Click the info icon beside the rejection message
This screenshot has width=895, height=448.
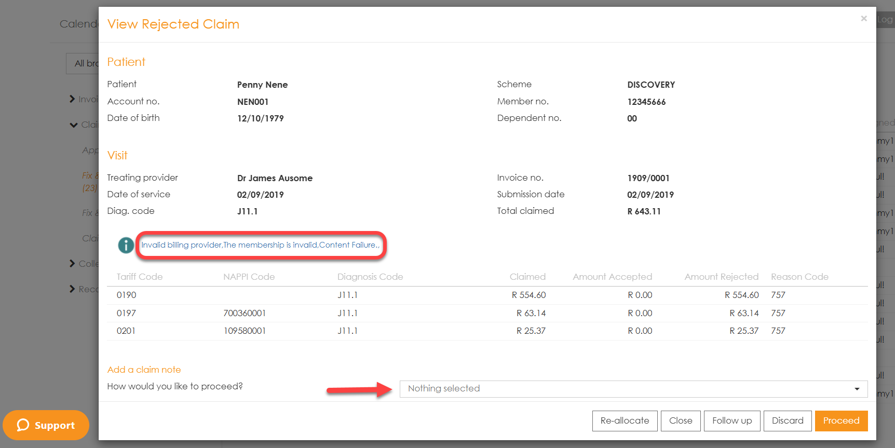click(126, 245)
